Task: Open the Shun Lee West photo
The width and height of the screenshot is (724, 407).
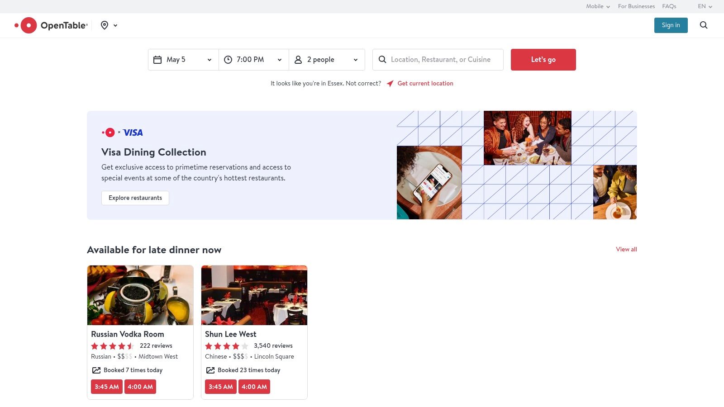Action: point(254,295)
